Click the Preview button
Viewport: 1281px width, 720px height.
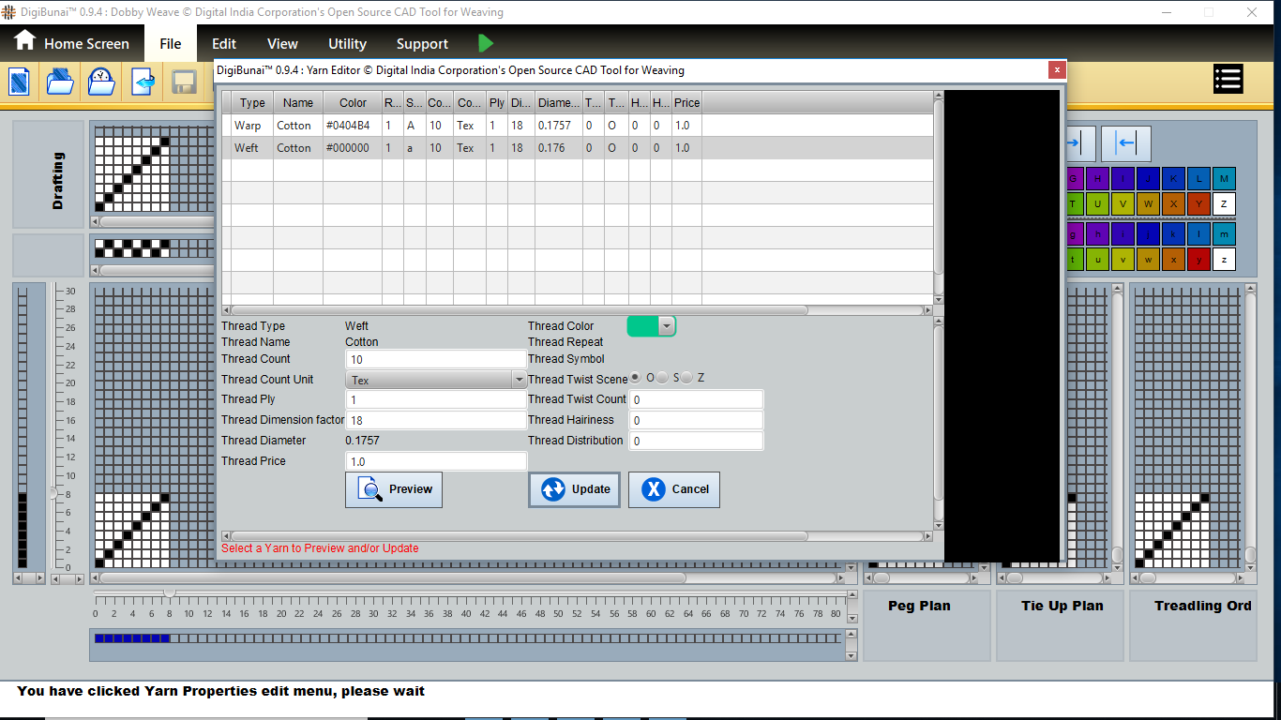coord(394,489)
